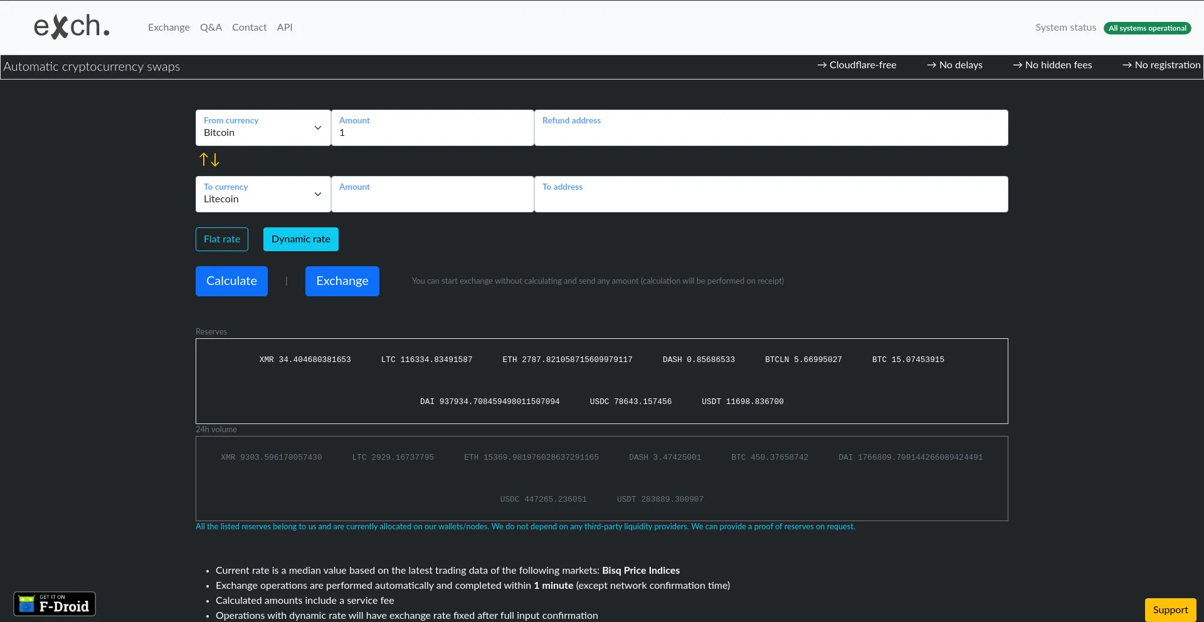Expand the To currency dropdown
This screenshot has width=1204, height=622.
coord(263,194)
